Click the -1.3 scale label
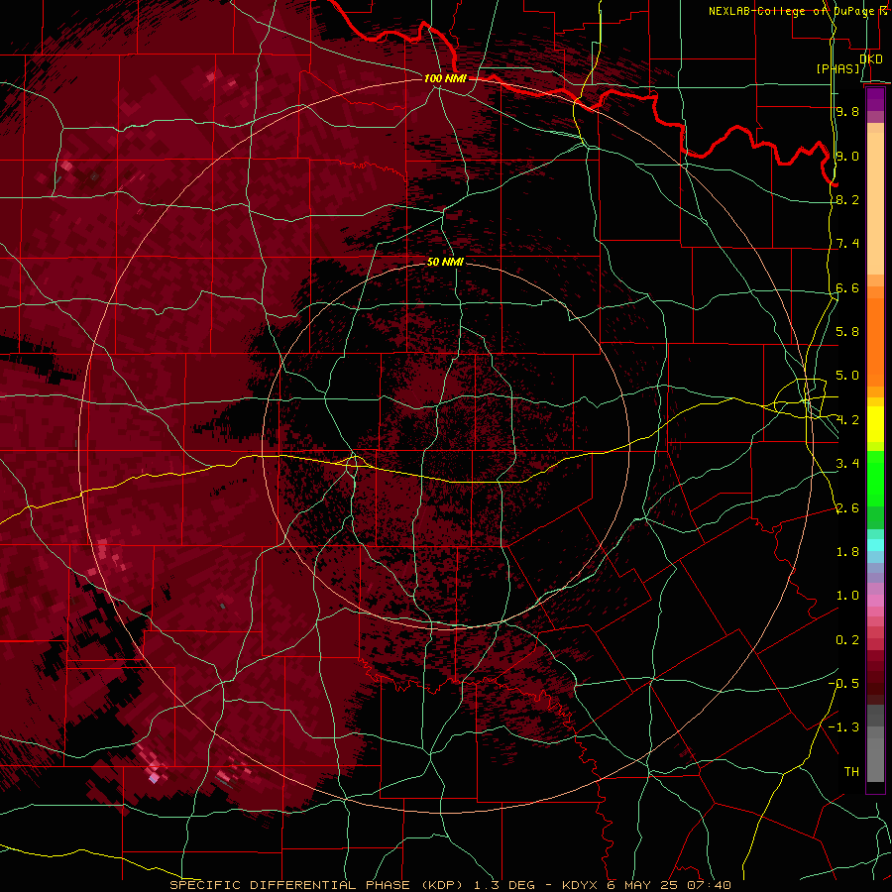This screenshot has height=892, width=892. (843, 727)
